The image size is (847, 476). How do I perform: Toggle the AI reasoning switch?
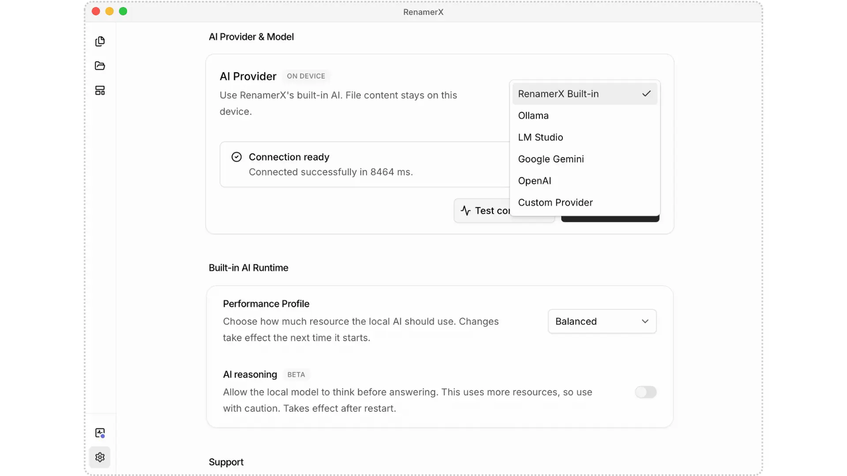click(646, 392)
